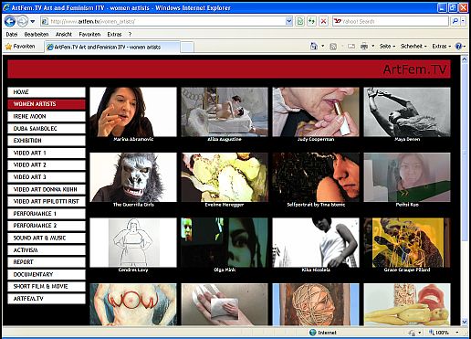Click the printer icon in command bar
The height and width of the screenshot is (339, 471).
(x=364, y=47)
